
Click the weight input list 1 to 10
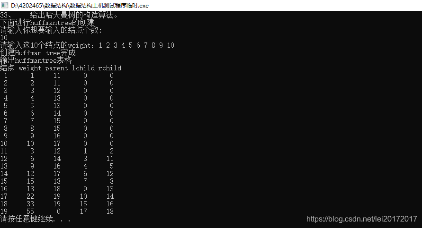click(x=136, y=45)
